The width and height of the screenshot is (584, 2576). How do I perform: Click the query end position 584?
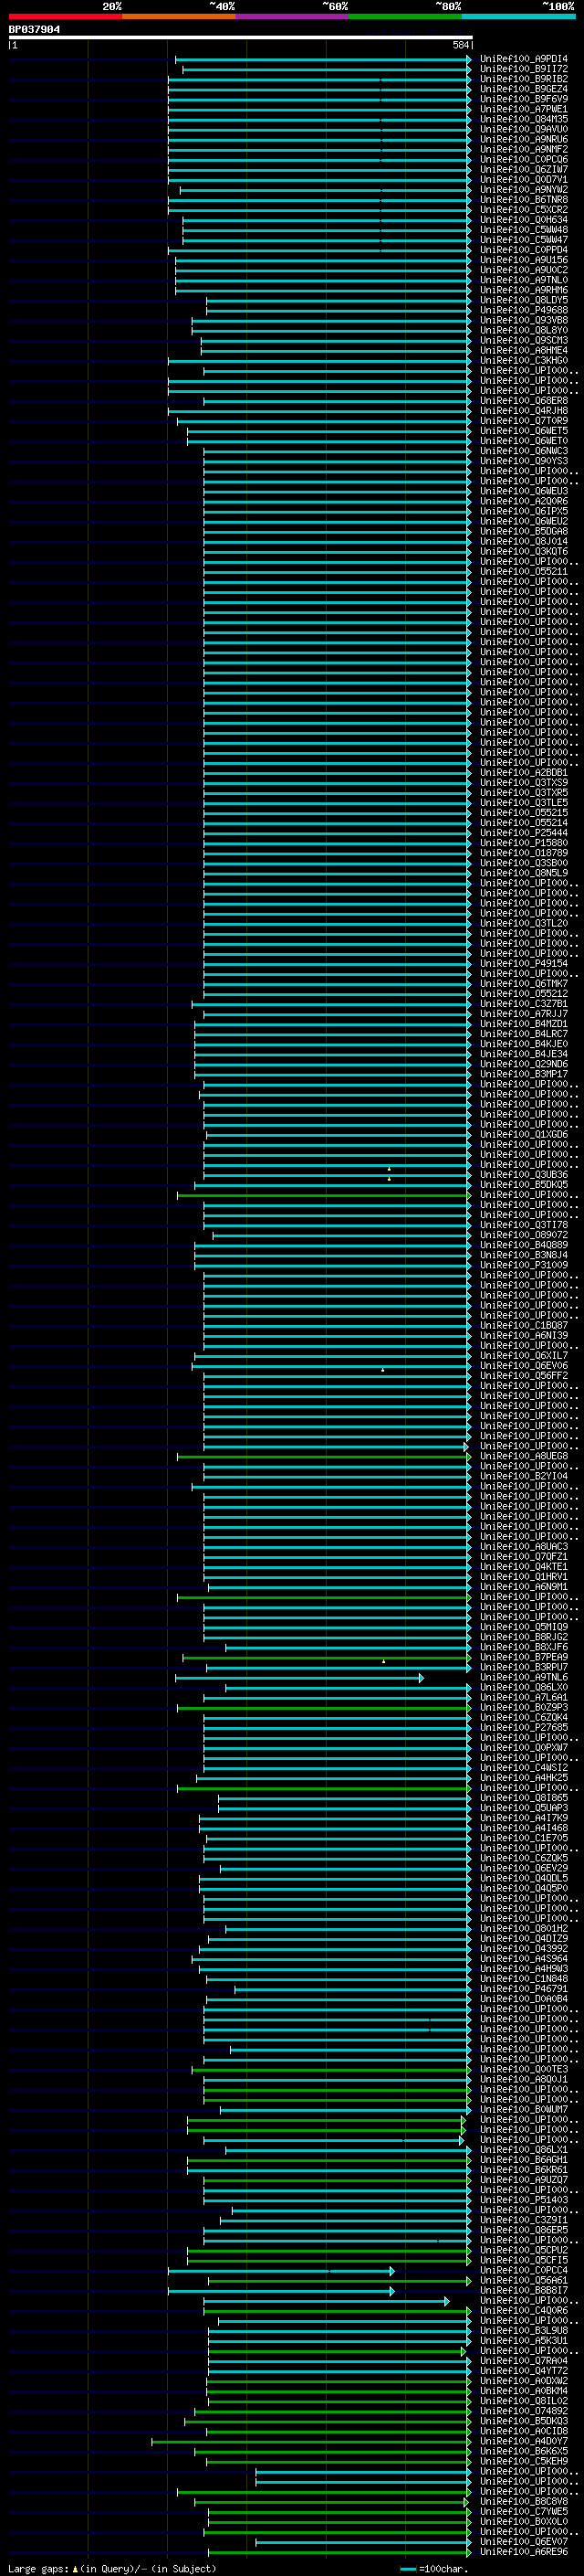tap(460, 45)
